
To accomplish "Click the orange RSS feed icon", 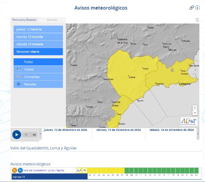I will click(x=14, y=170).
